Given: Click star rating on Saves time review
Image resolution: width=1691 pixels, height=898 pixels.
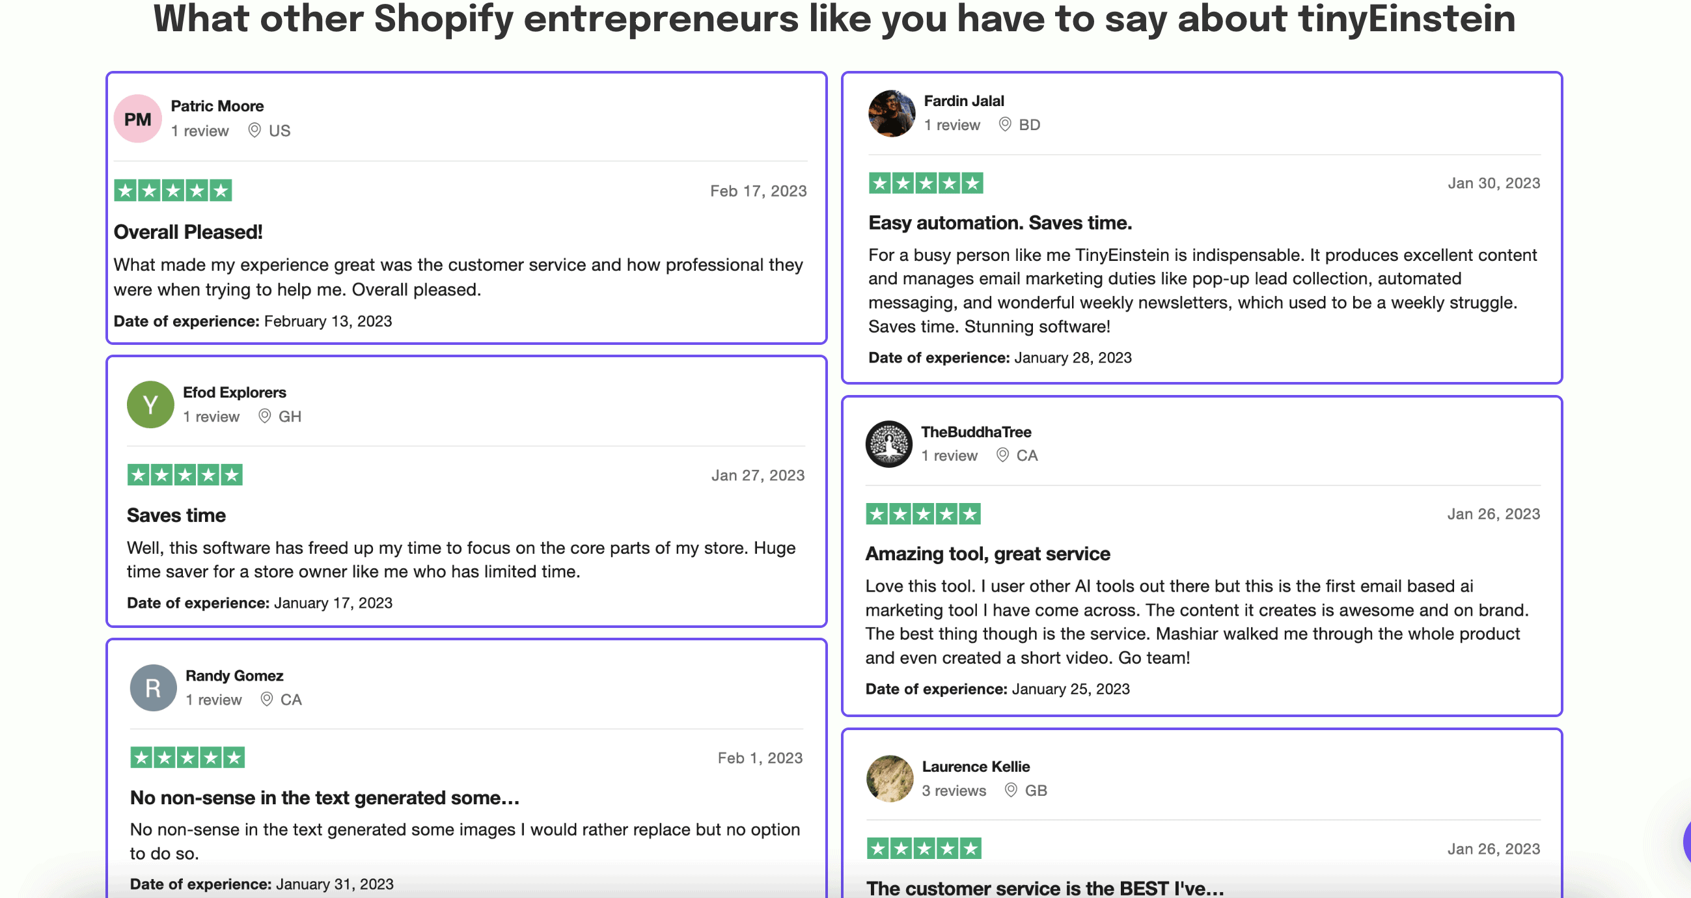Looking at the screenshot, I should pos(184,474).
